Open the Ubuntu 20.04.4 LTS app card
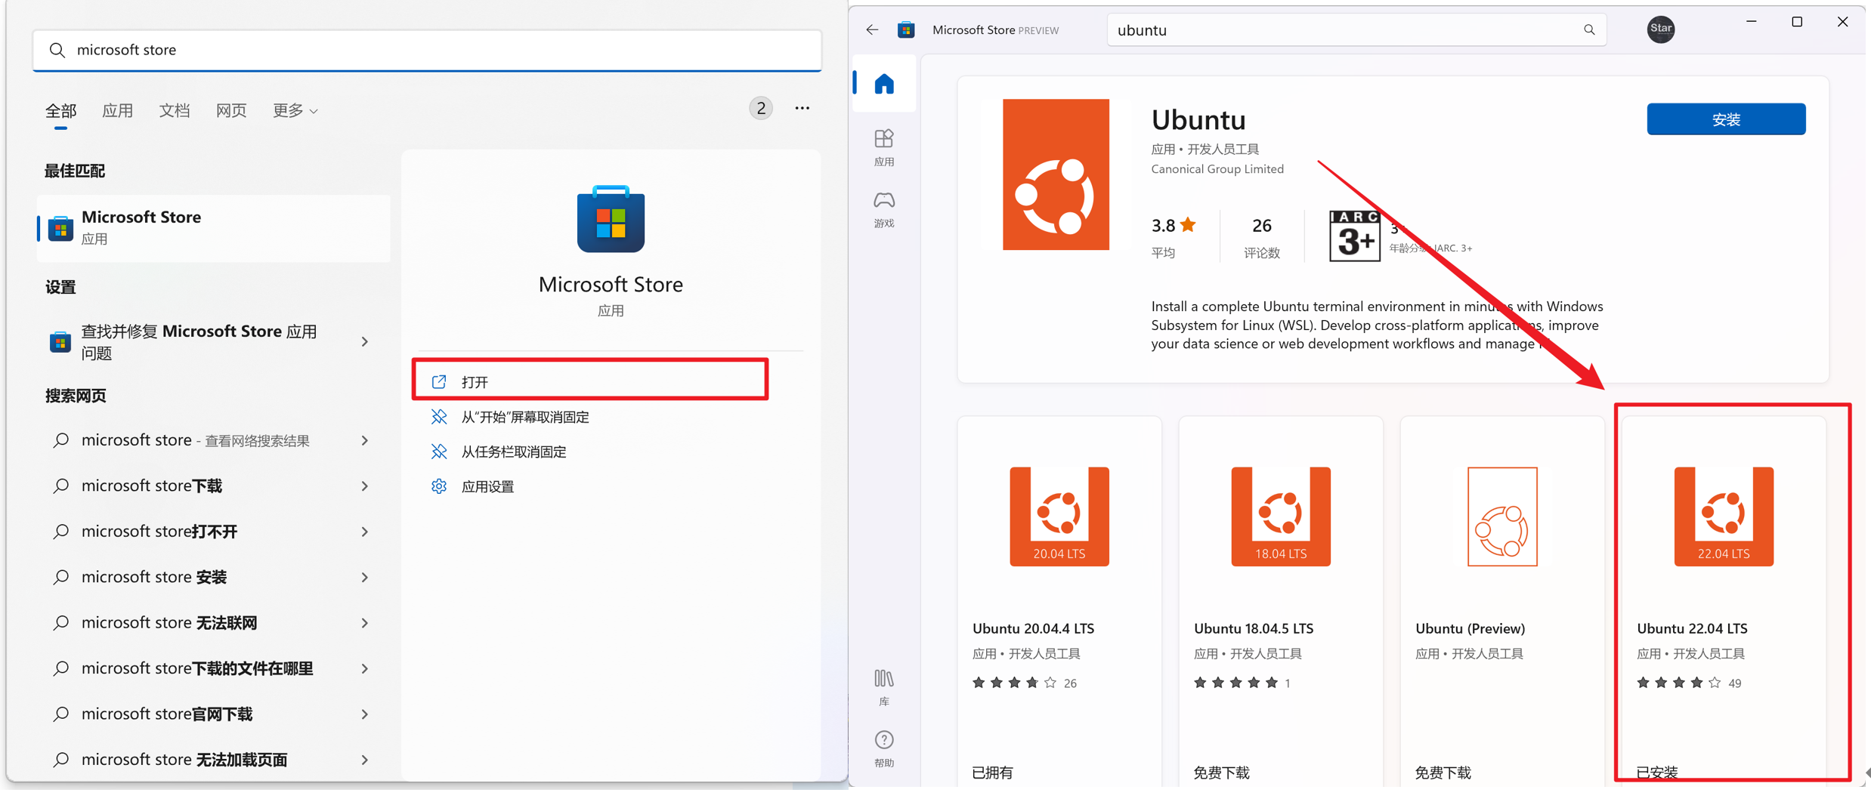The width and height of the screenshot is (1871, 805). (x=1059, y=598)
